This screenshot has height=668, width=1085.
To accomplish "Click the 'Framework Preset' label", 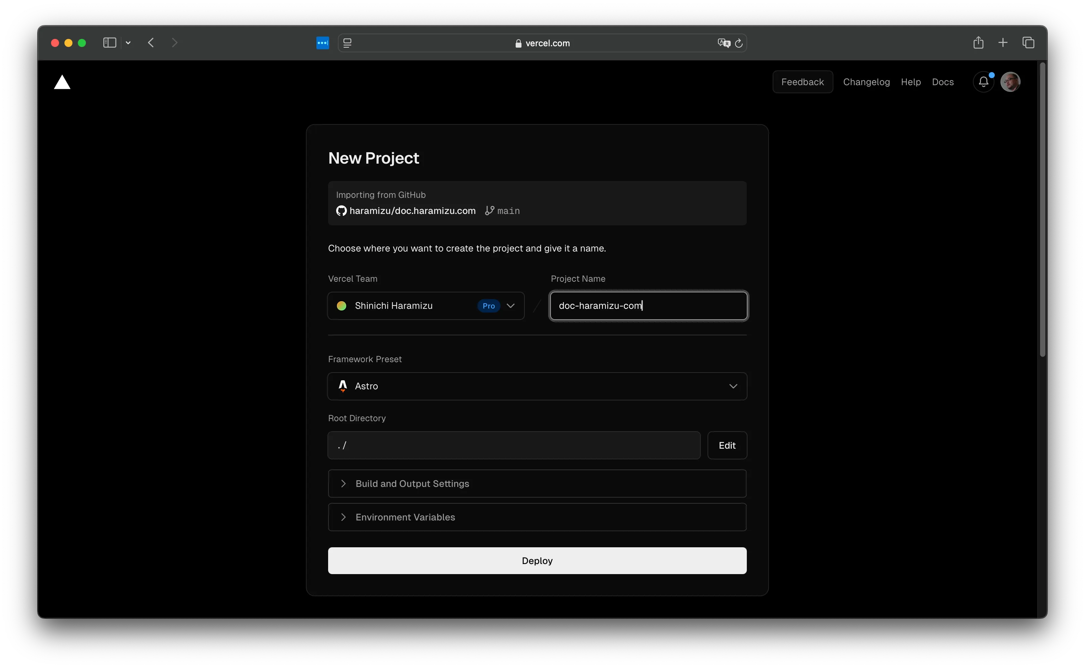I will click(365, 359).
